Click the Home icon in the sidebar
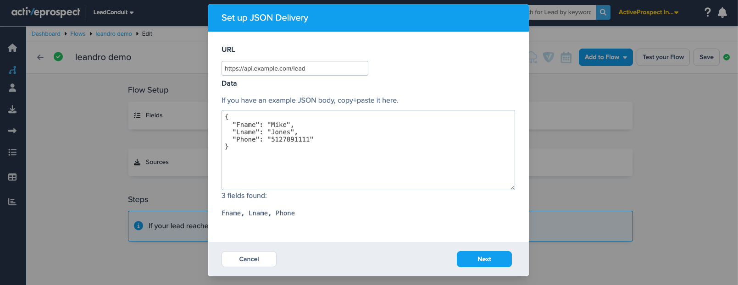Viewport: 738px width, 285px height. coord(12,48)
